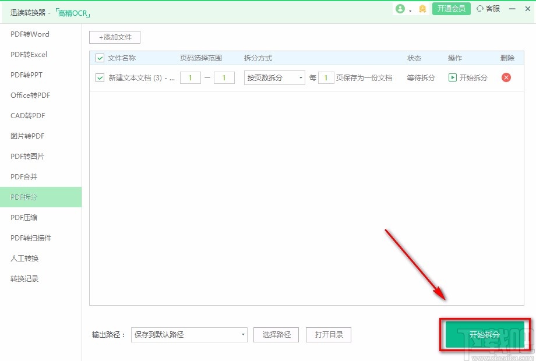
Task: Click the green 开始拆分 button
Action: tap(484, 335)
